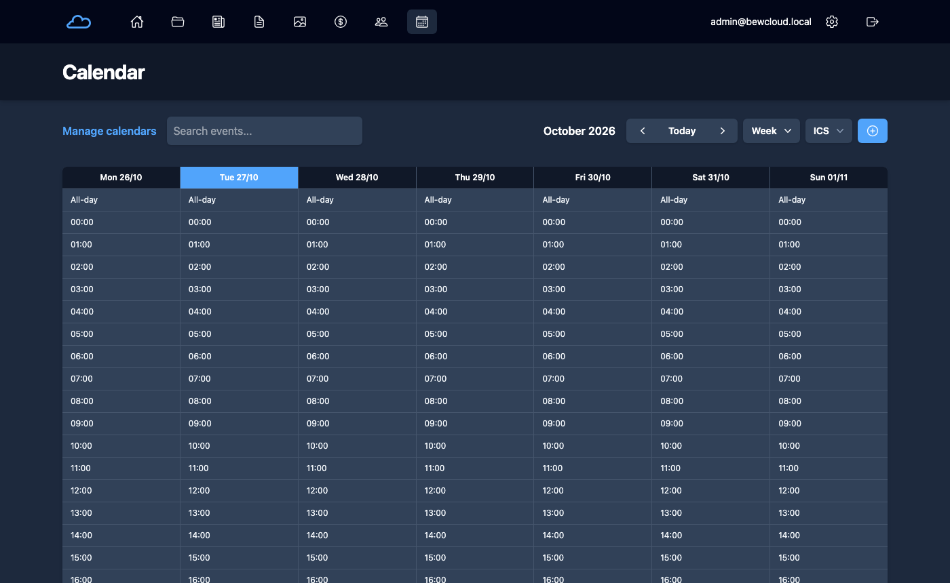
Task: Select the Fri 30/10 column header
Action: (x=593, y=178)
